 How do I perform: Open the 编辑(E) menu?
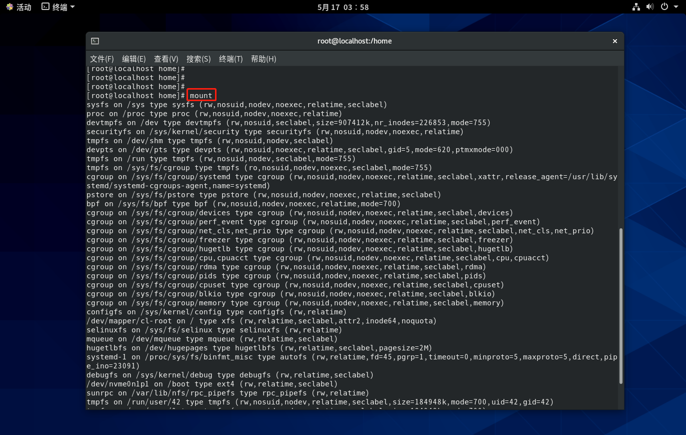(134, 59)
